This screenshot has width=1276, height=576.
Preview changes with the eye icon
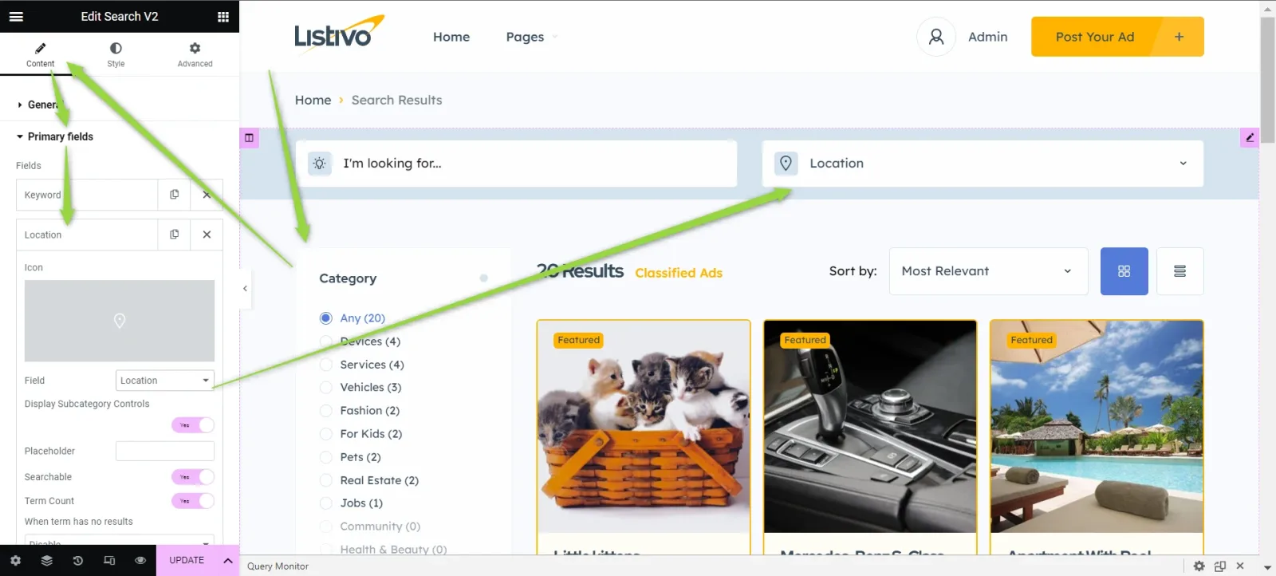(x=140, y=560)
